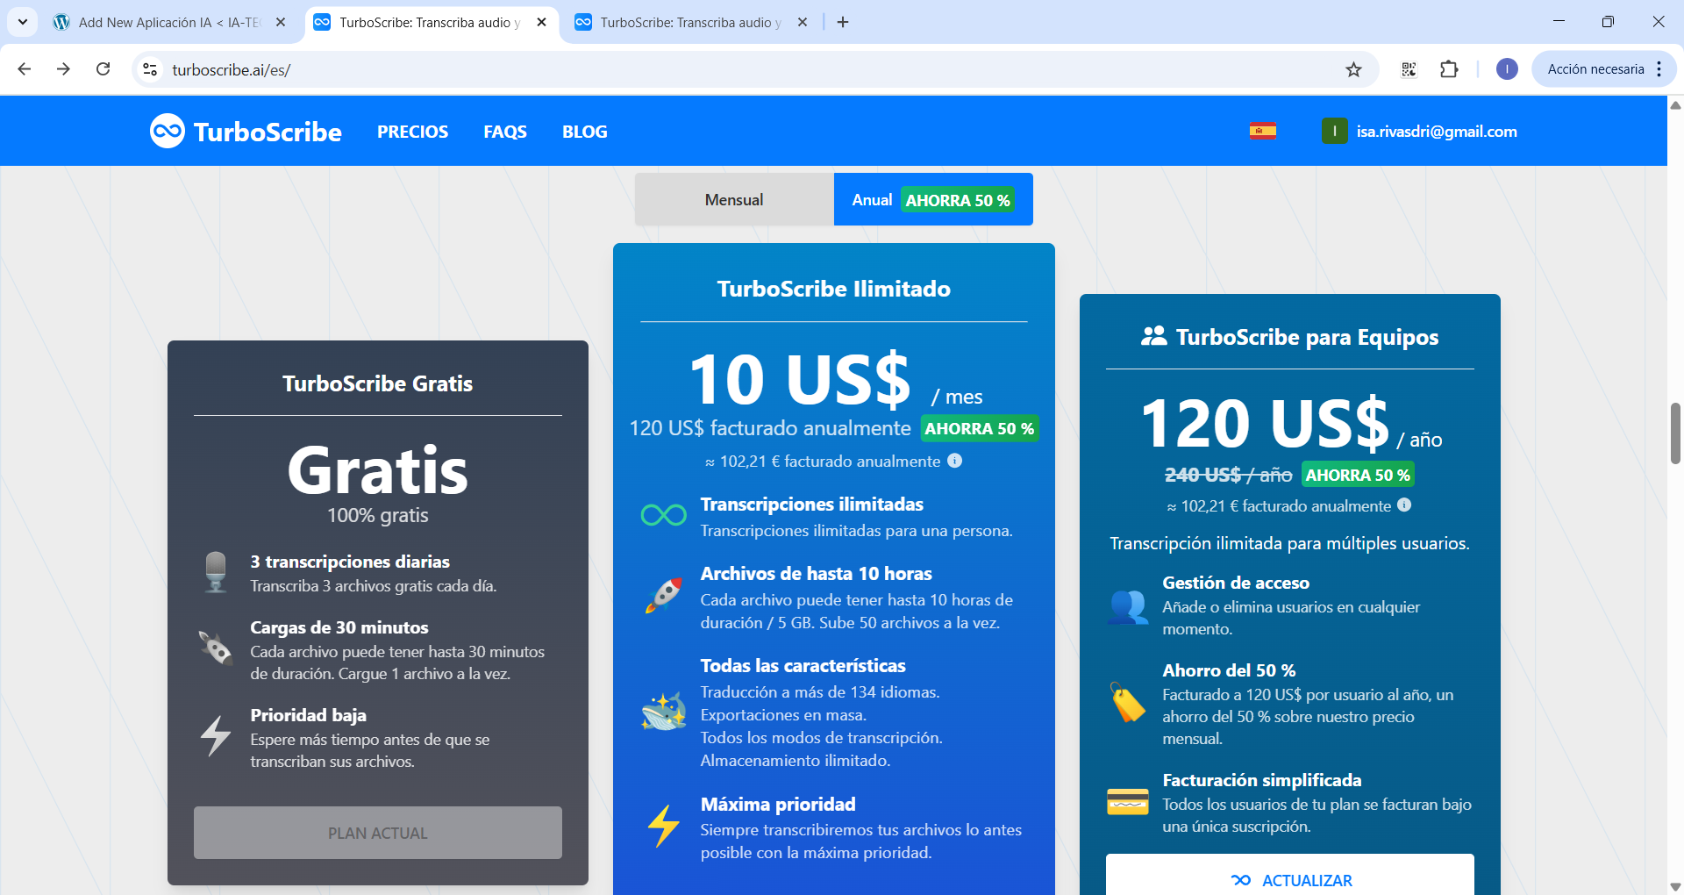Bookmark this page with the star icon

click(x=1353, y=69)
